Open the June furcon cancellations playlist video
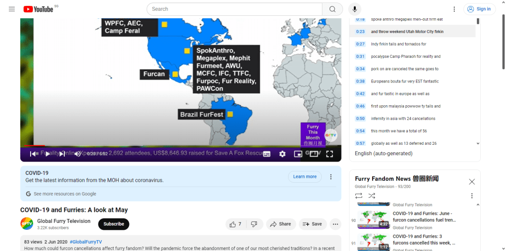Viewport: 506px width, 251px height. [x=424, y=216]
